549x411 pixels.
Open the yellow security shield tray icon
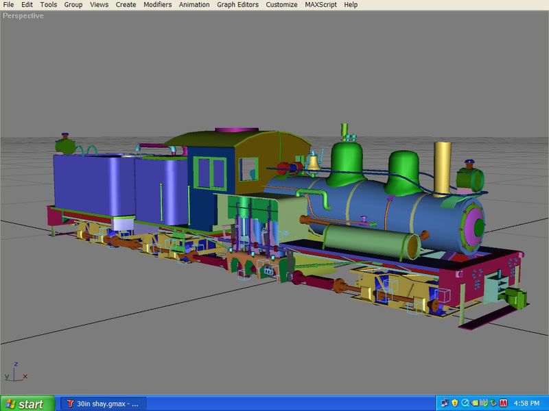point(455,403)
